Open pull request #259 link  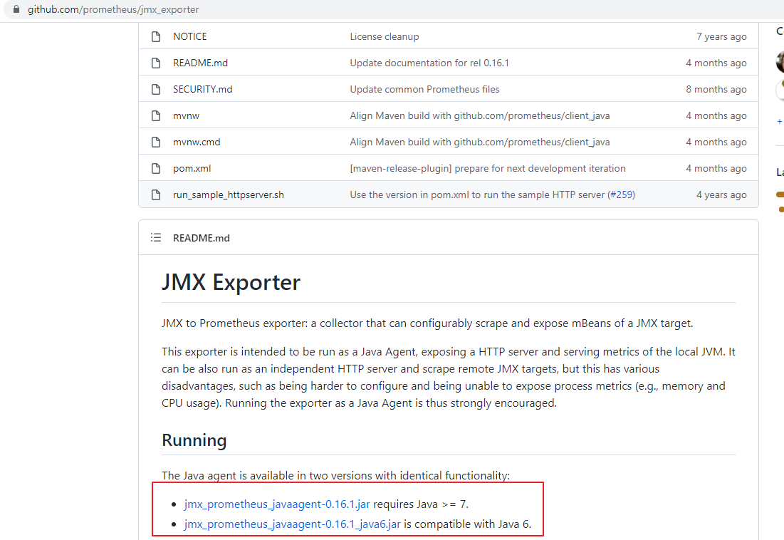[x=621, y=195]
